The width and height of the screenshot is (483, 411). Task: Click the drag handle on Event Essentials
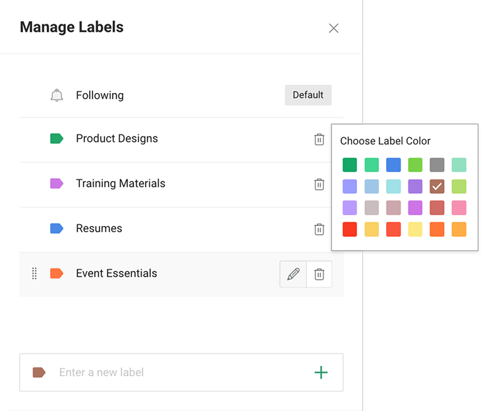pyautogui.click(x=34, y=274)
